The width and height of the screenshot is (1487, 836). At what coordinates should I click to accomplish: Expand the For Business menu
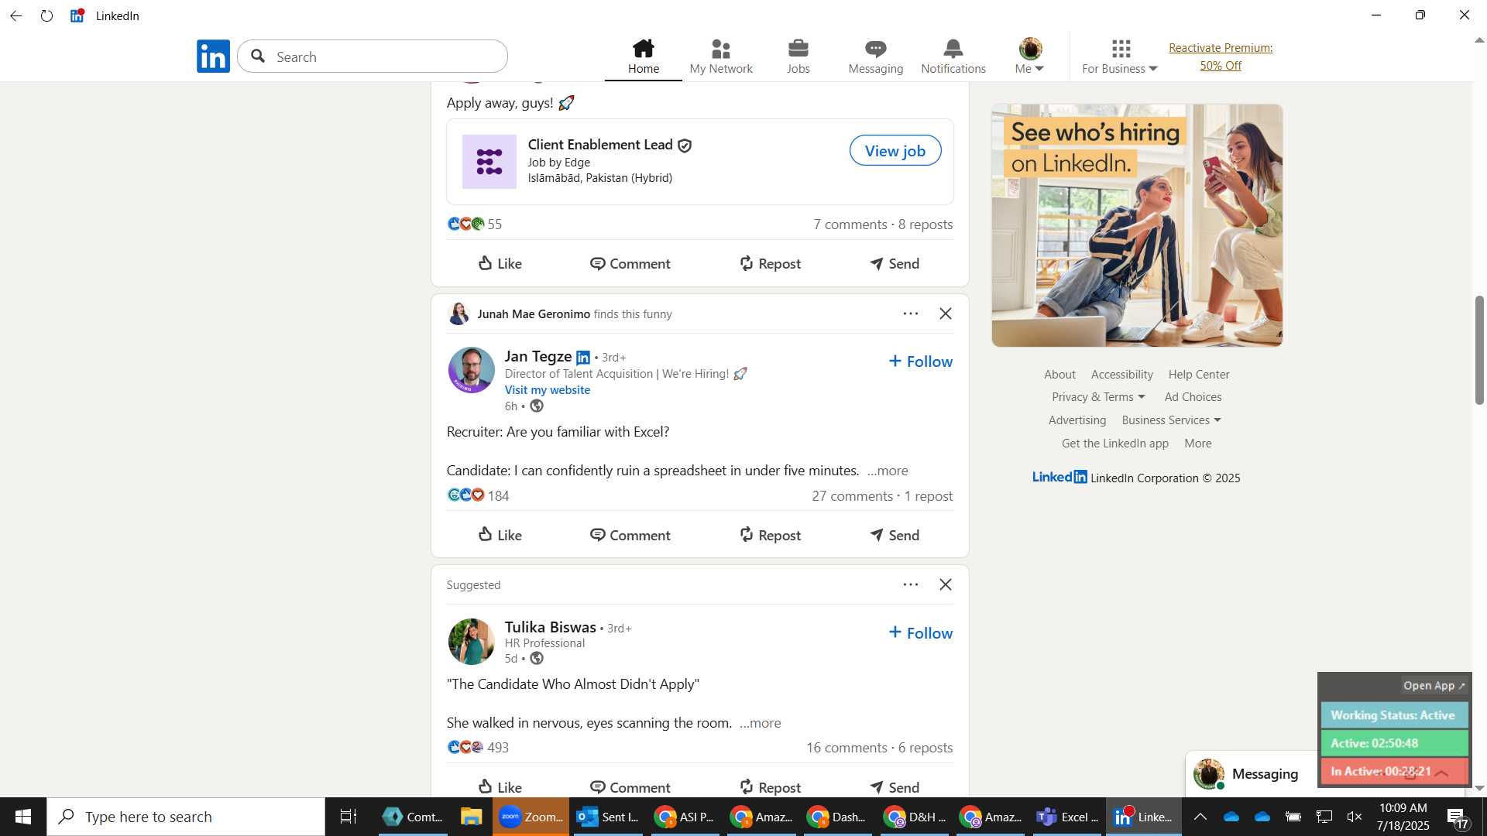pos(1120,57)
